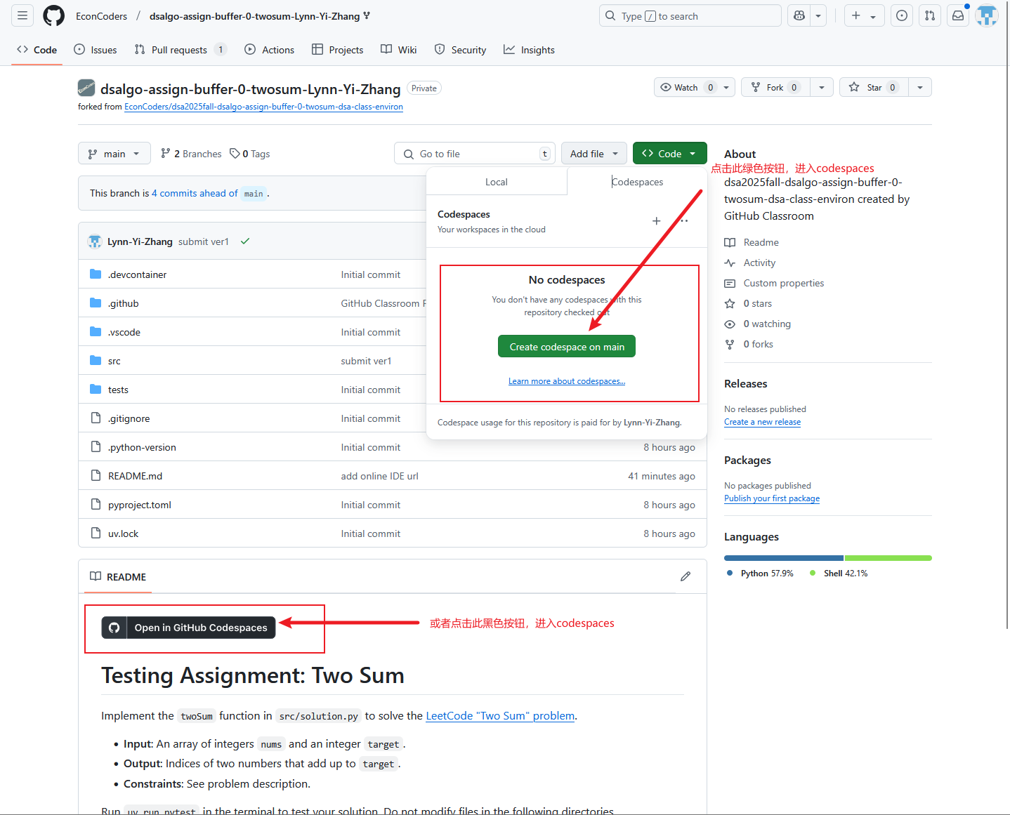Open the issues icon in top header
The height and width of the screenshot is (815, 1010).
click(x=902, y=15)
